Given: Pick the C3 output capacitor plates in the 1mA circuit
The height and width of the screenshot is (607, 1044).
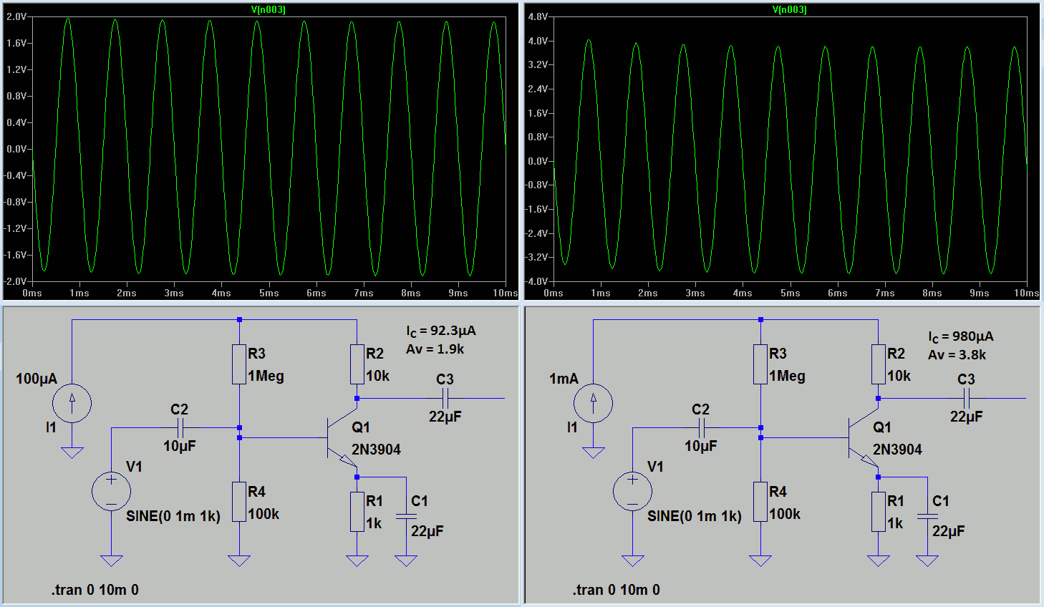Looking at the screenshot, I should pyautogui.click(x=967, y=399).
